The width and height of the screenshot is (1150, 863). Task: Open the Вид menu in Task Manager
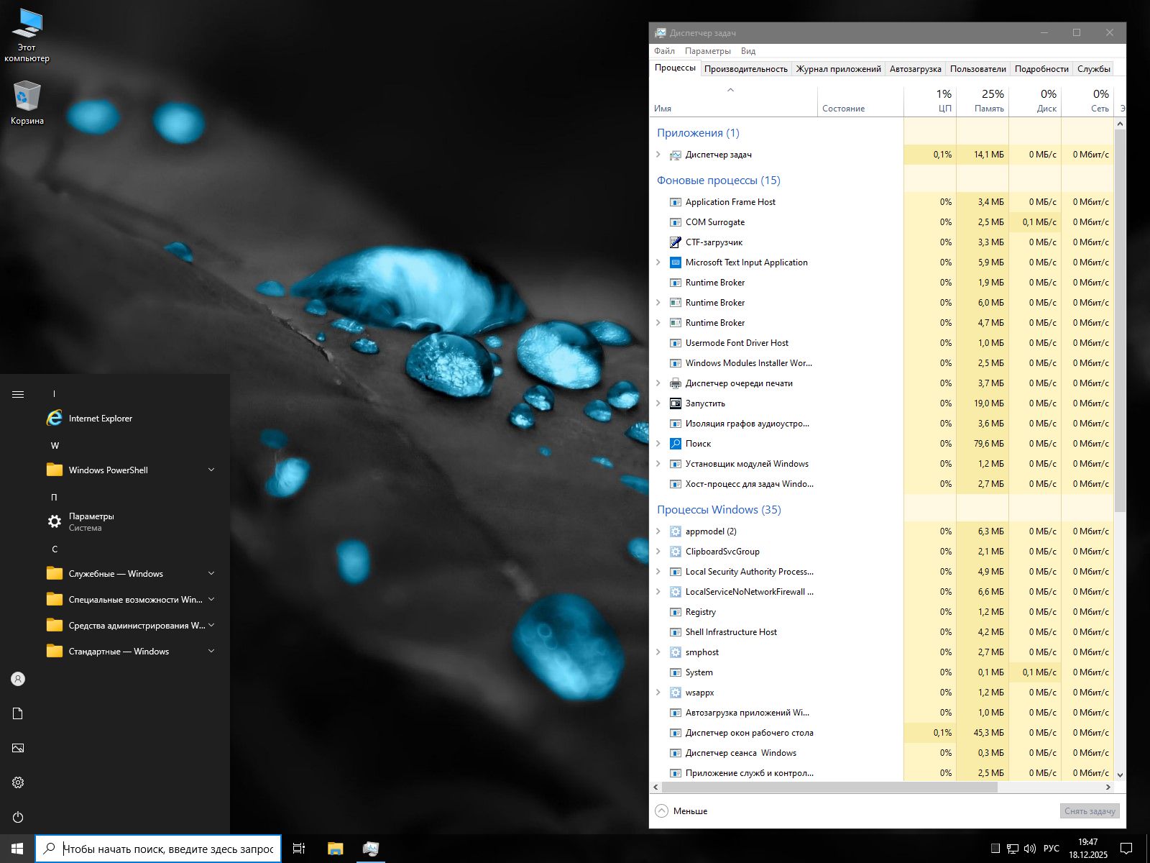[747, 50]
